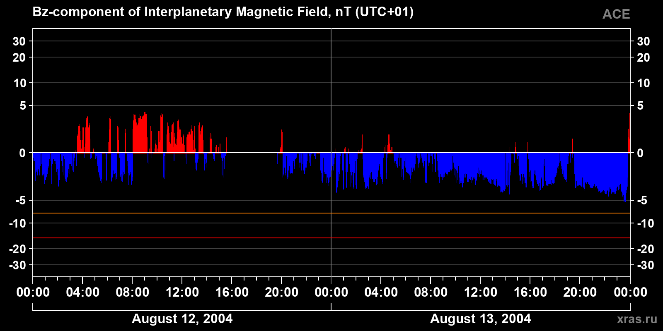Select the 08:00 time label for August 13
Viewport: 663px width, 331px height.
coord(431,293)
